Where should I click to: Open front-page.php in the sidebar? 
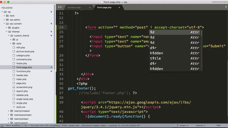coord(24,67)
